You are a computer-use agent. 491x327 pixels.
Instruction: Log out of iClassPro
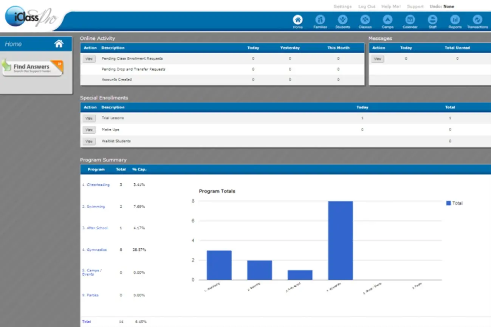[x=367, y=6]
